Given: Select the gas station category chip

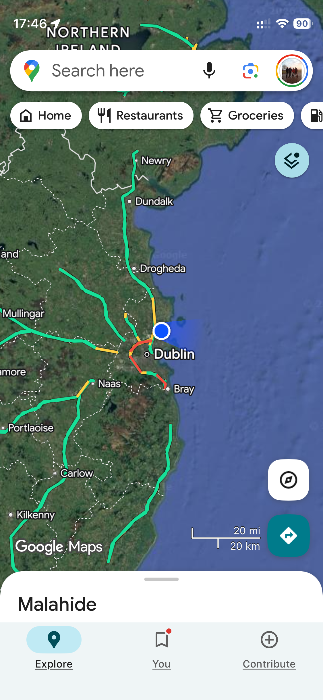Looking at the screenshot, I should 313,116.
